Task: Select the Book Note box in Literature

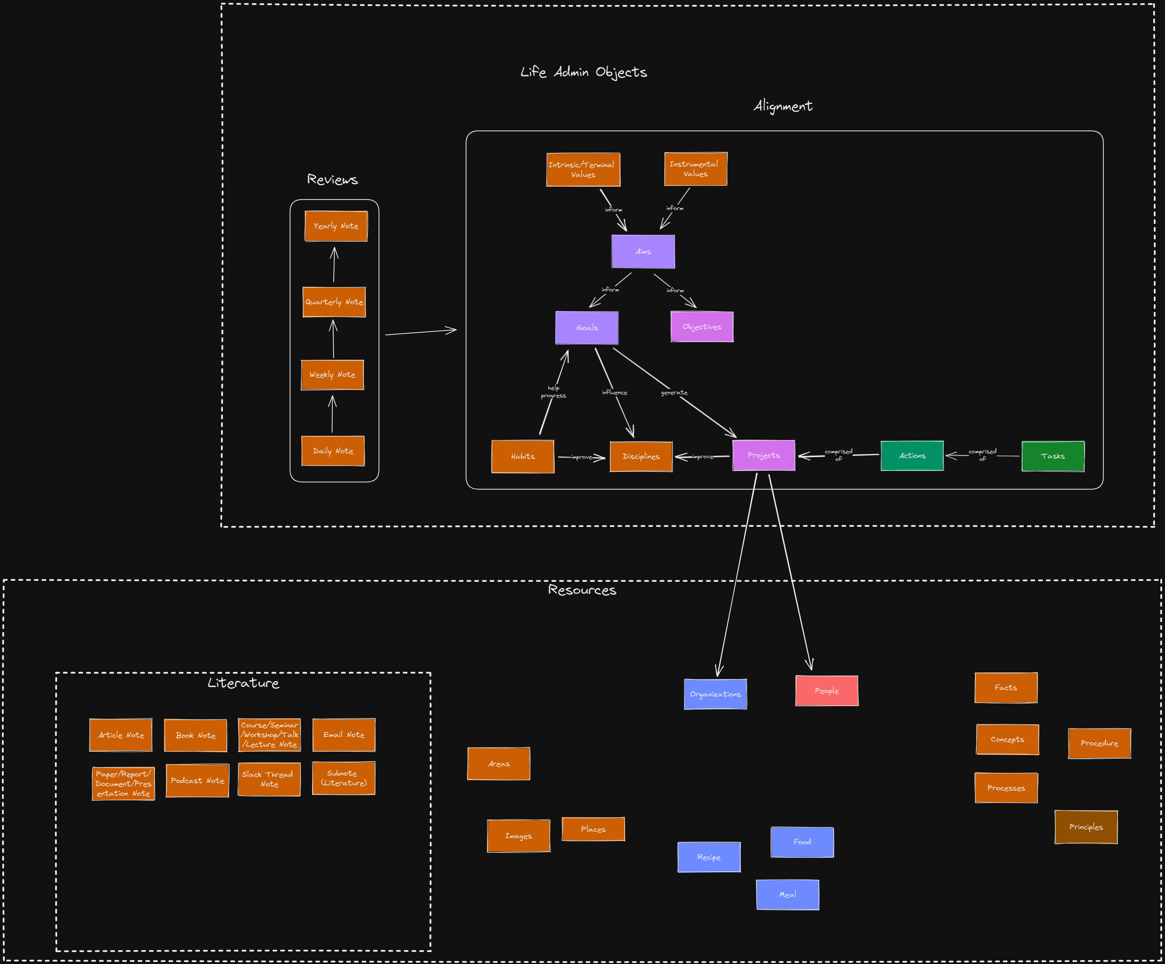Action: point(195,735)
